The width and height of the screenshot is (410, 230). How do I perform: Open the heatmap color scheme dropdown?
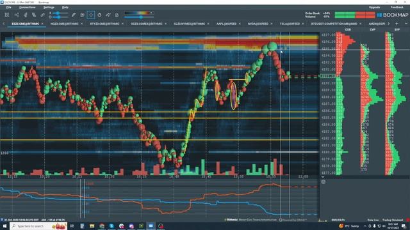click(151, 13)
